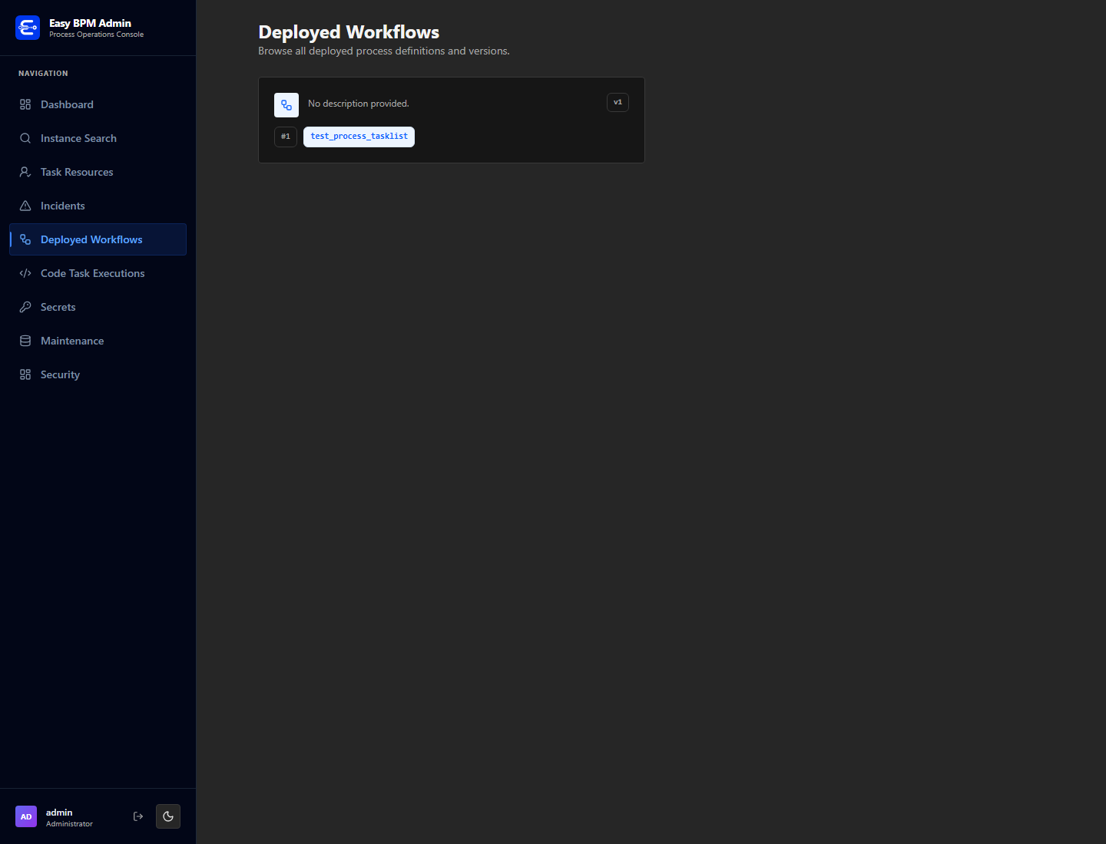Click the logout icon next to admin
This screenshot has height=844, width=1106.
pyautogui.click(x=138, y=816)
